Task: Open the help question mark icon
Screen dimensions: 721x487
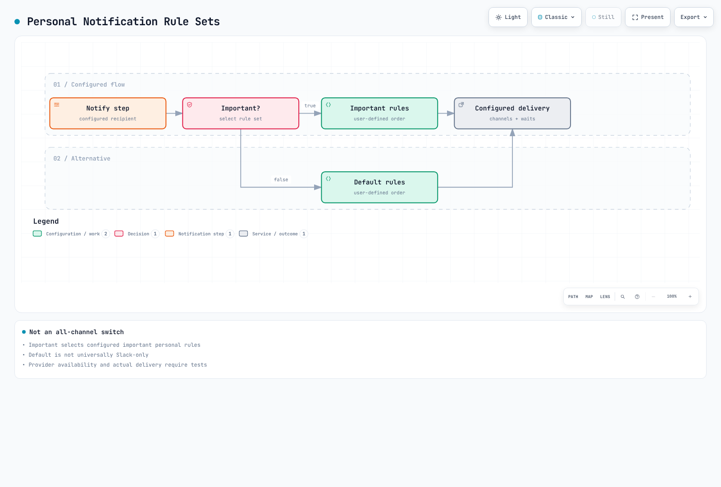Action: coord(637,297)
